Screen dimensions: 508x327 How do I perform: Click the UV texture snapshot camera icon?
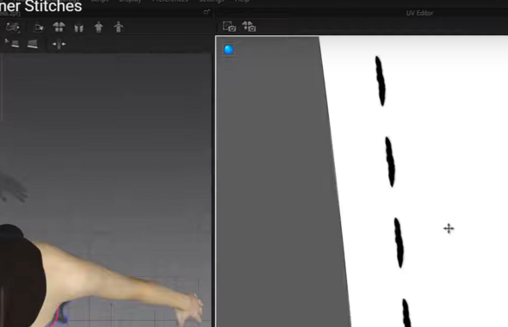tap(229, 27)
